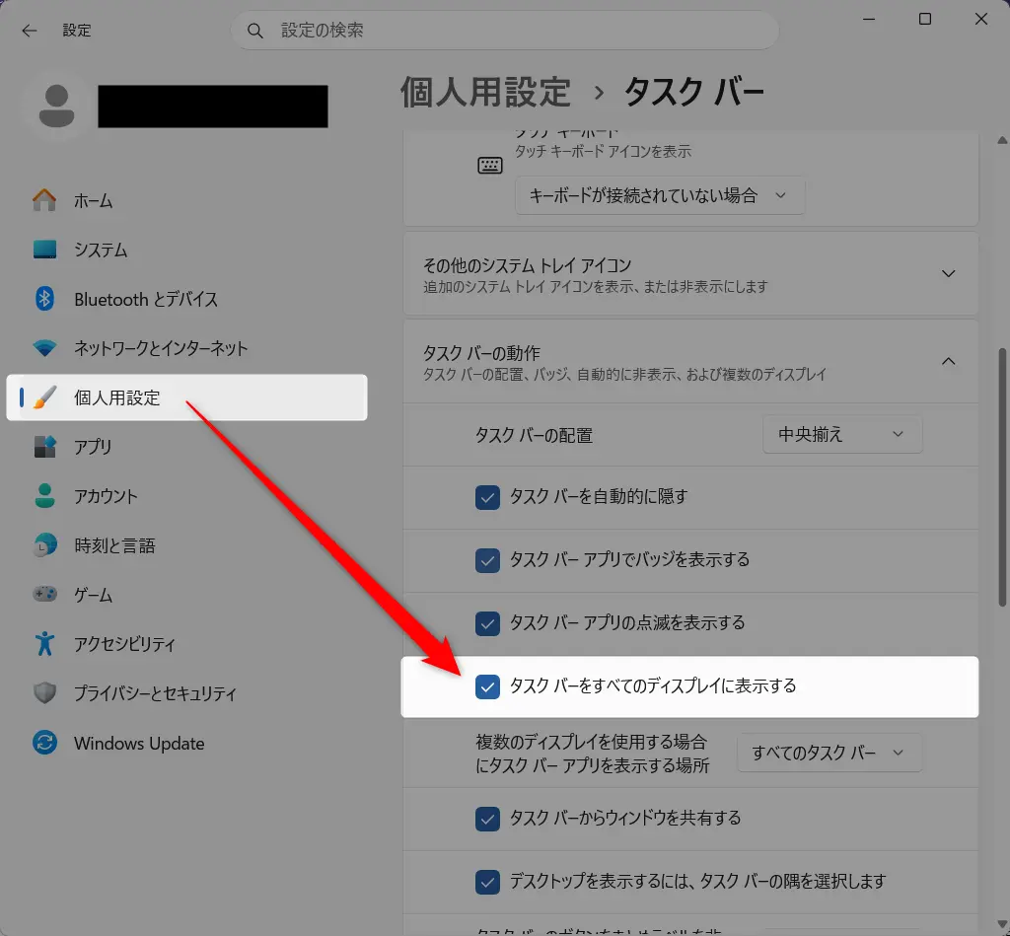Screen dimensions: 1010x936
Task: Click the network Wi-Fi icon in sidebar
Action: coord(44,348)
